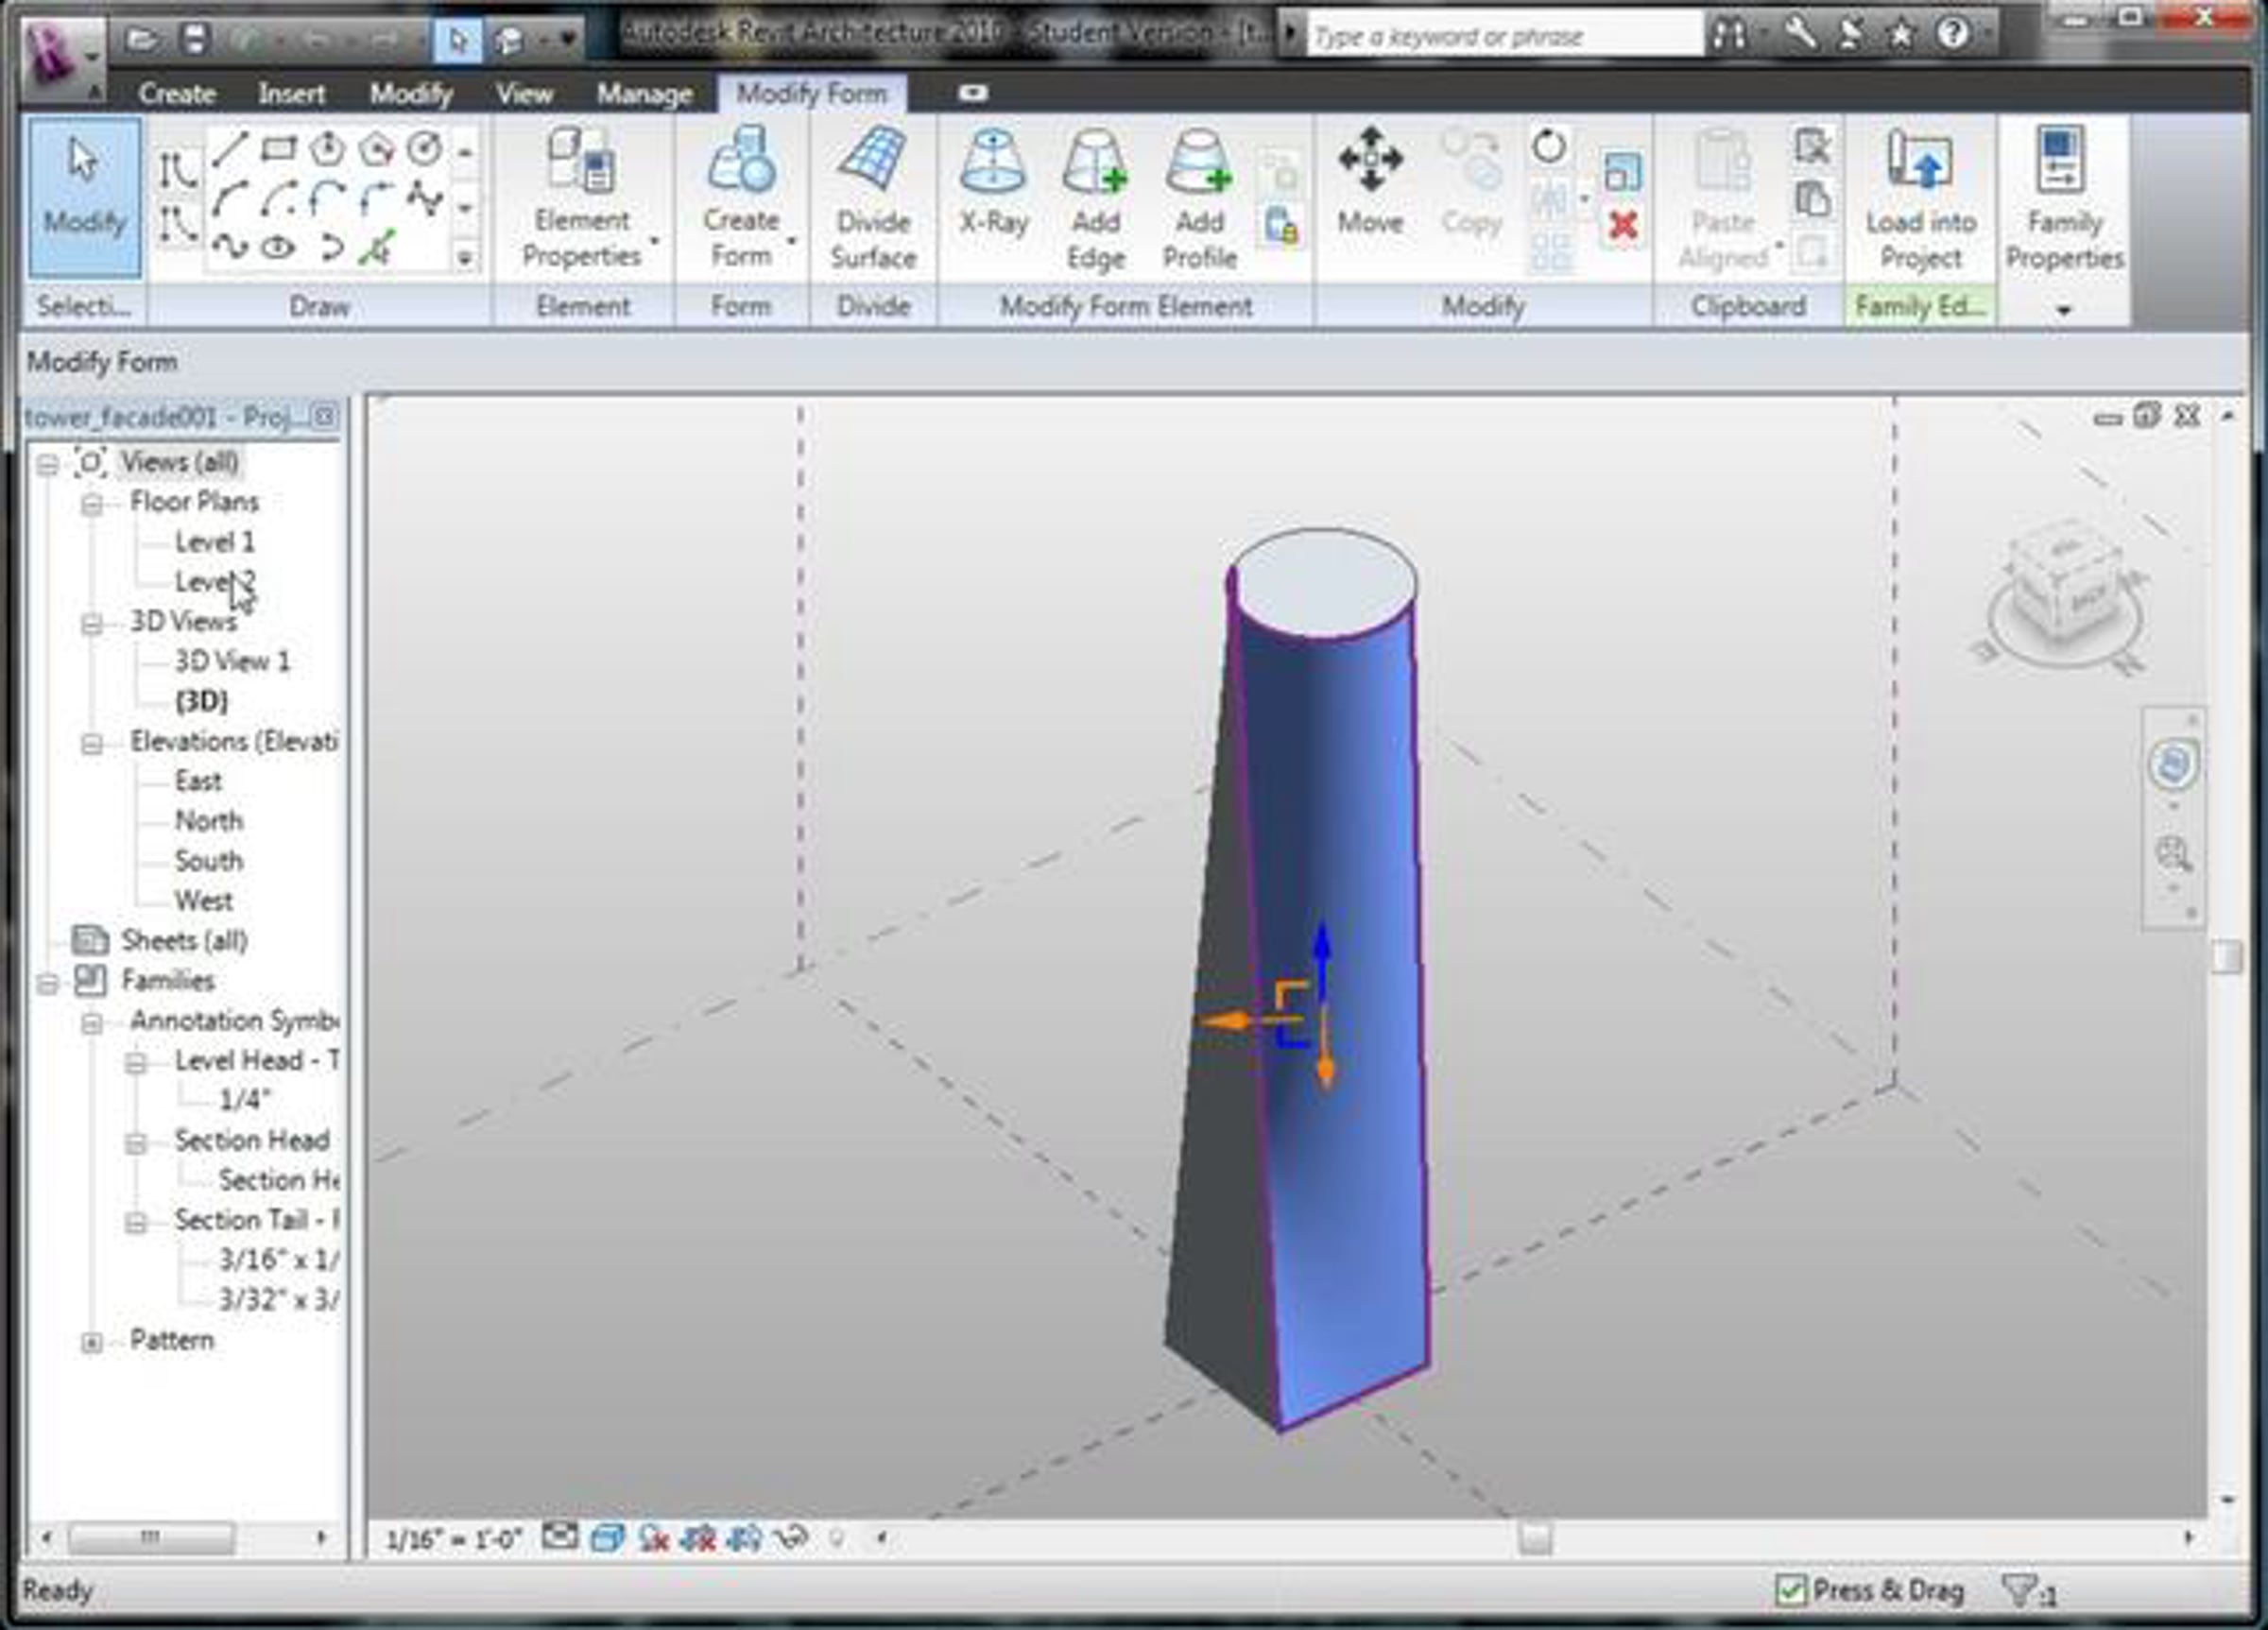2268x1630 pixels.
Task: Expand the Pattern family node
Action: [92, 1342]
